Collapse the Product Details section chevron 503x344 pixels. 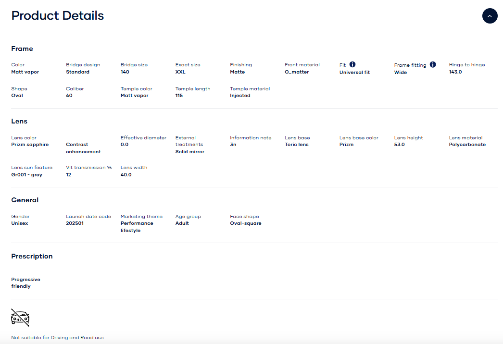[490, 16]
